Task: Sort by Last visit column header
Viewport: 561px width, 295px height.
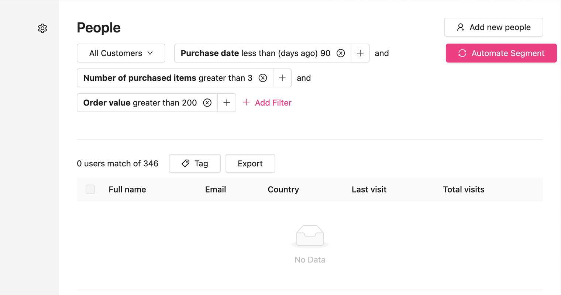Action: pos(369,190)
